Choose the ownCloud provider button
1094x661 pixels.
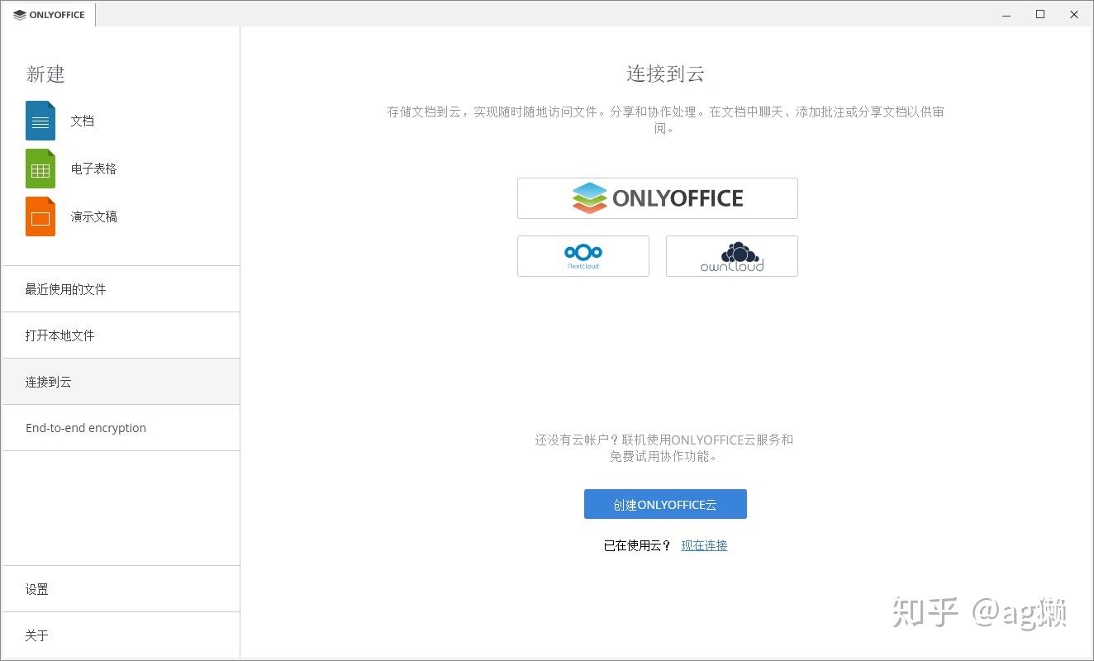tap(732, 256)
